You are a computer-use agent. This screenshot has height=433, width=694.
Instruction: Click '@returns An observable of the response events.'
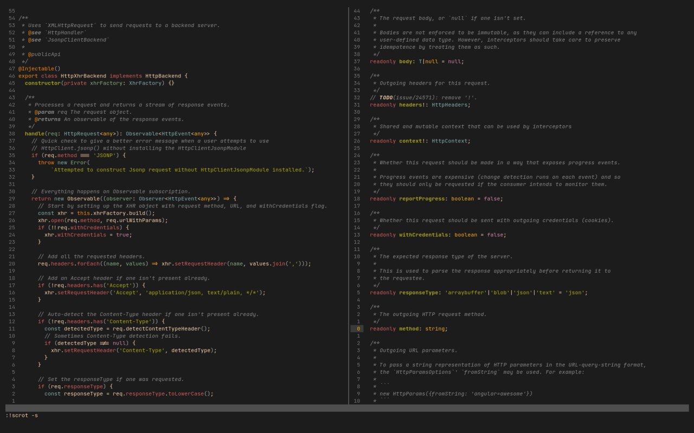click(110, 119)
